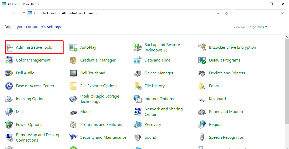The height and width of the screenshot is (149, 289).
Task: Open the Dell Audio icon
Action: (9, 73)
